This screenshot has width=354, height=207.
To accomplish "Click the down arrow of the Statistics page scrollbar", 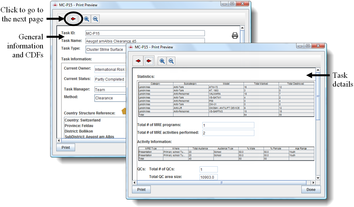I will click(318, 178).
